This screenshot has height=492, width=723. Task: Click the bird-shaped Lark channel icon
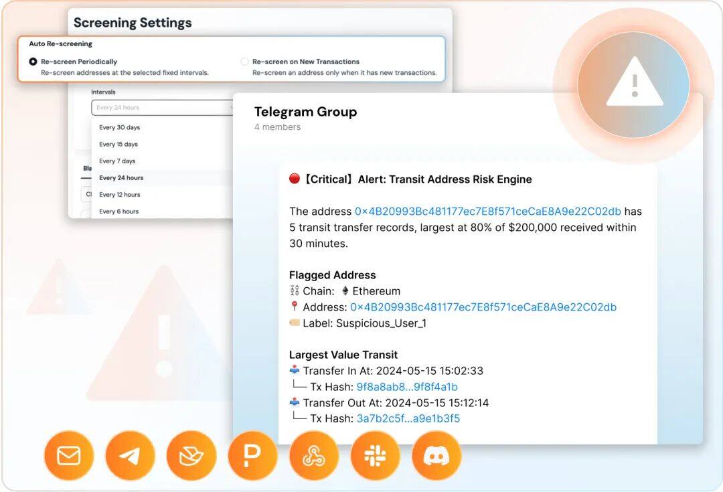[x=191, y=456]
